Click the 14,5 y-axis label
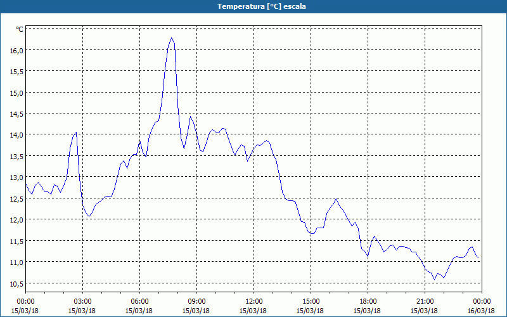Screen dimensions: 507x317 16,114
